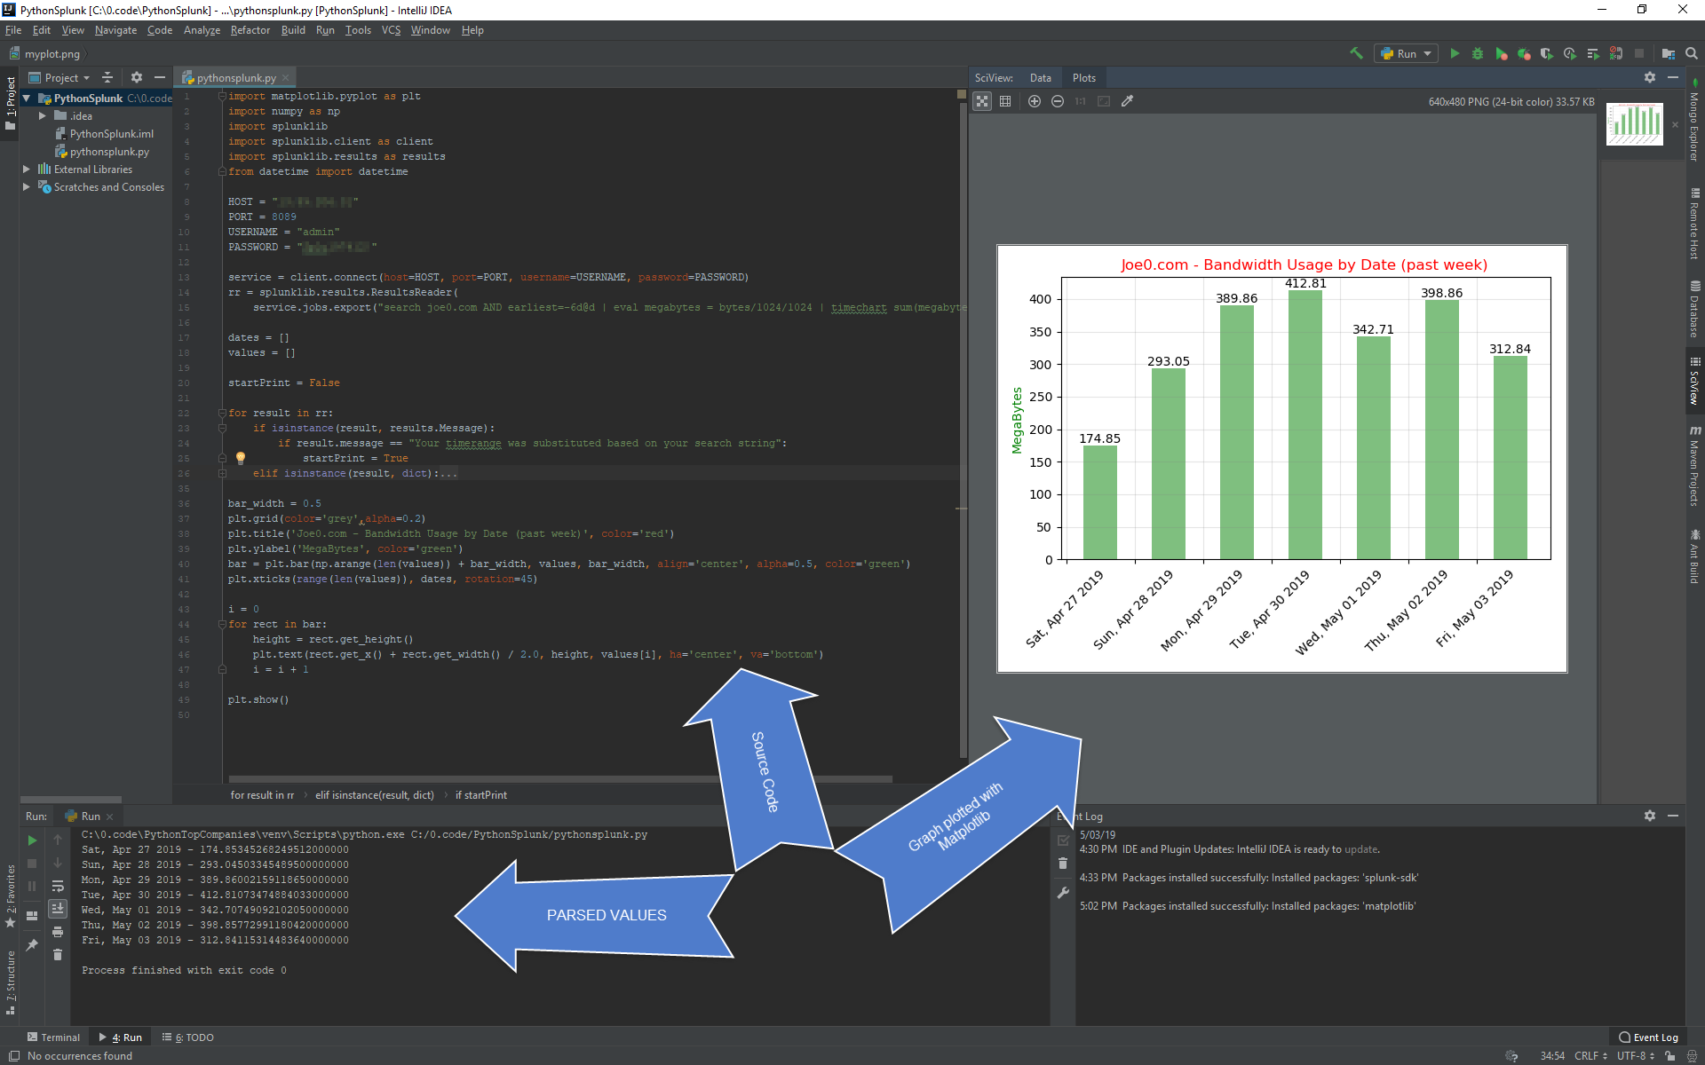Click Run with Coverage shield icon
The height and width of the screenshot is (1065, 1705).
(x=1547, y=53)
